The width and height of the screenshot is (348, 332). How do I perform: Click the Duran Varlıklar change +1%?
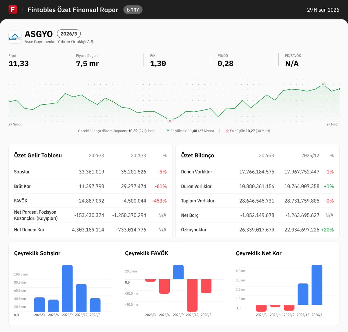[329, 186]
